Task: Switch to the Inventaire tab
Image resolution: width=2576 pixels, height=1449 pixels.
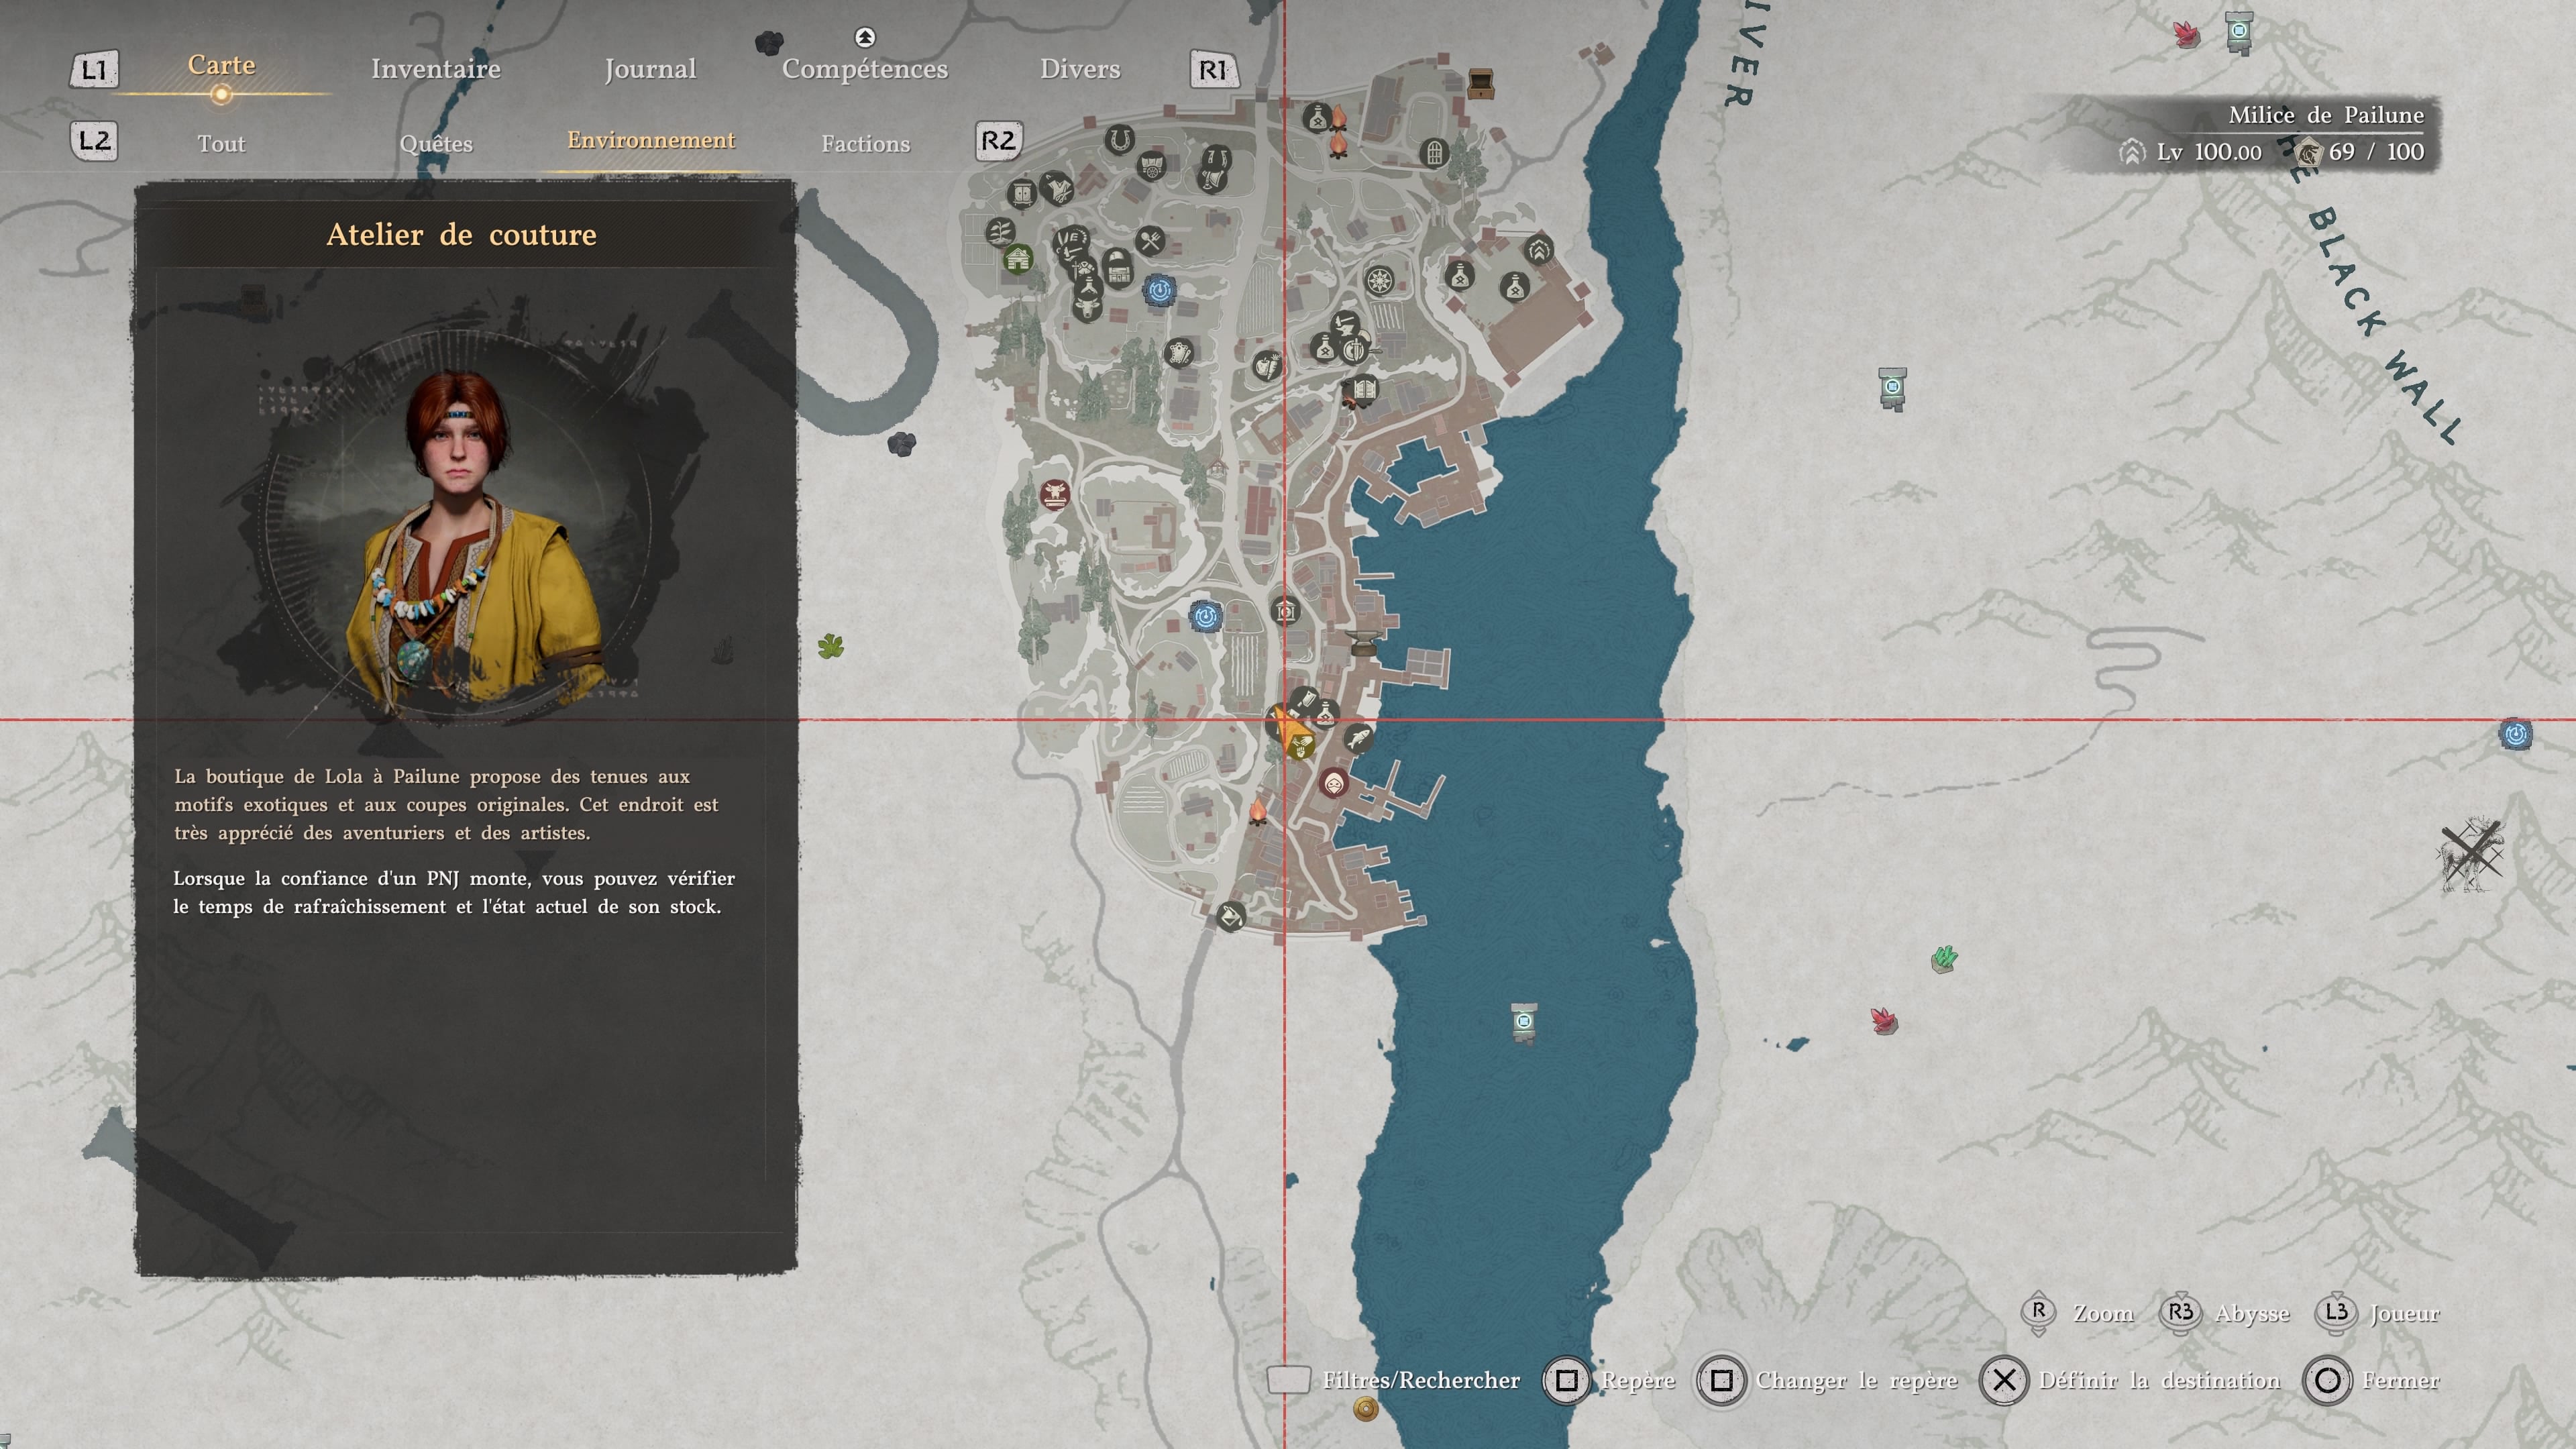Action: click(436, 69)
